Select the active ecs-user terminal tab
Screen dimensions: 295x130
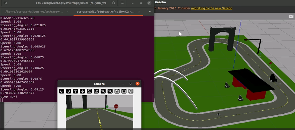(x=105, y=12)
